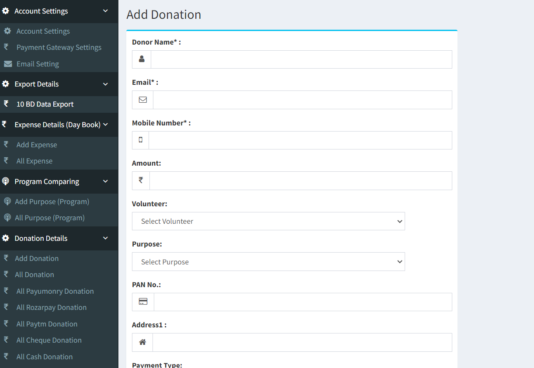
Task: Click the envelope icon in Email field
Action: [143, 100]
